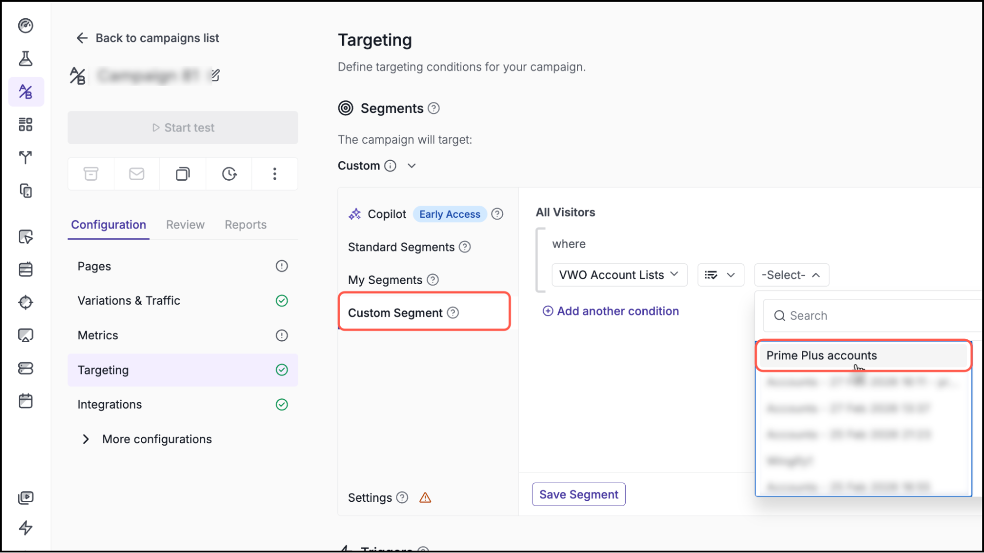This screenshot has width=984, height=553.
Task: Click the dashboard gauge icon
Action: click(26, 26)
